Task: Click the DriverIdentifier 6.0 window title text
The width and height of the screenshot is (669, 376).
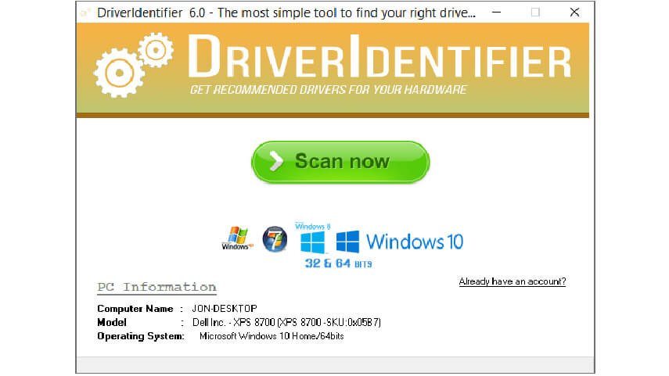Action: point(286,13)
